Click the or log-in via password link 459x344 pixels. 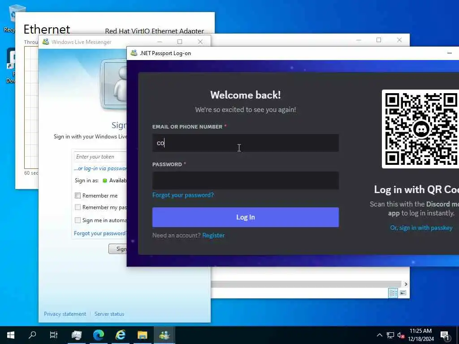pos(100,168)
